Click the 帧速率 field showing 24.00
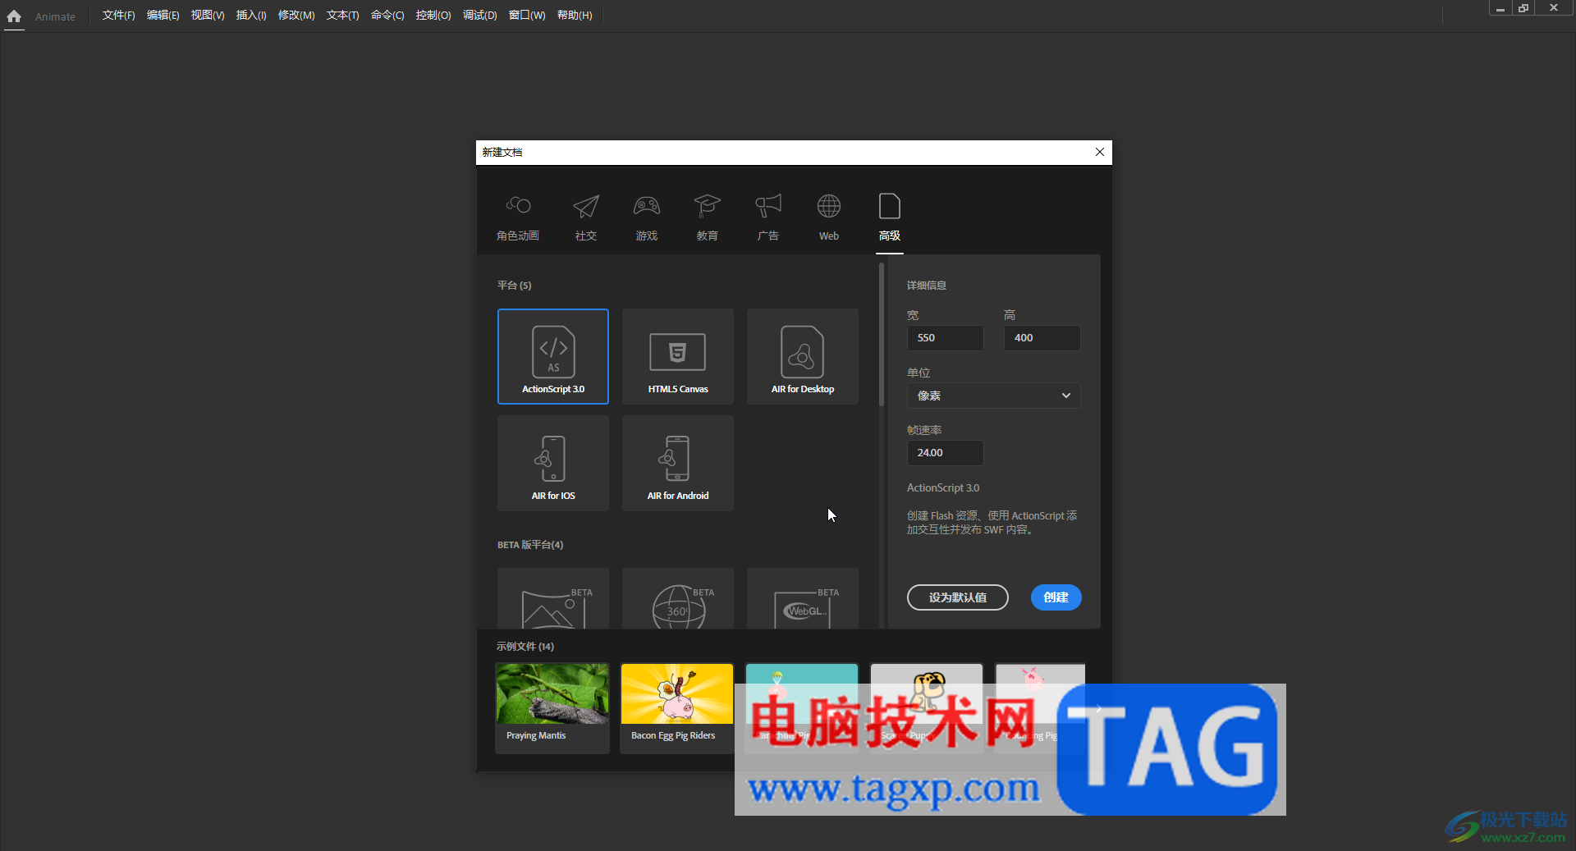This screenshot has height=851, width=1576. 945,453
